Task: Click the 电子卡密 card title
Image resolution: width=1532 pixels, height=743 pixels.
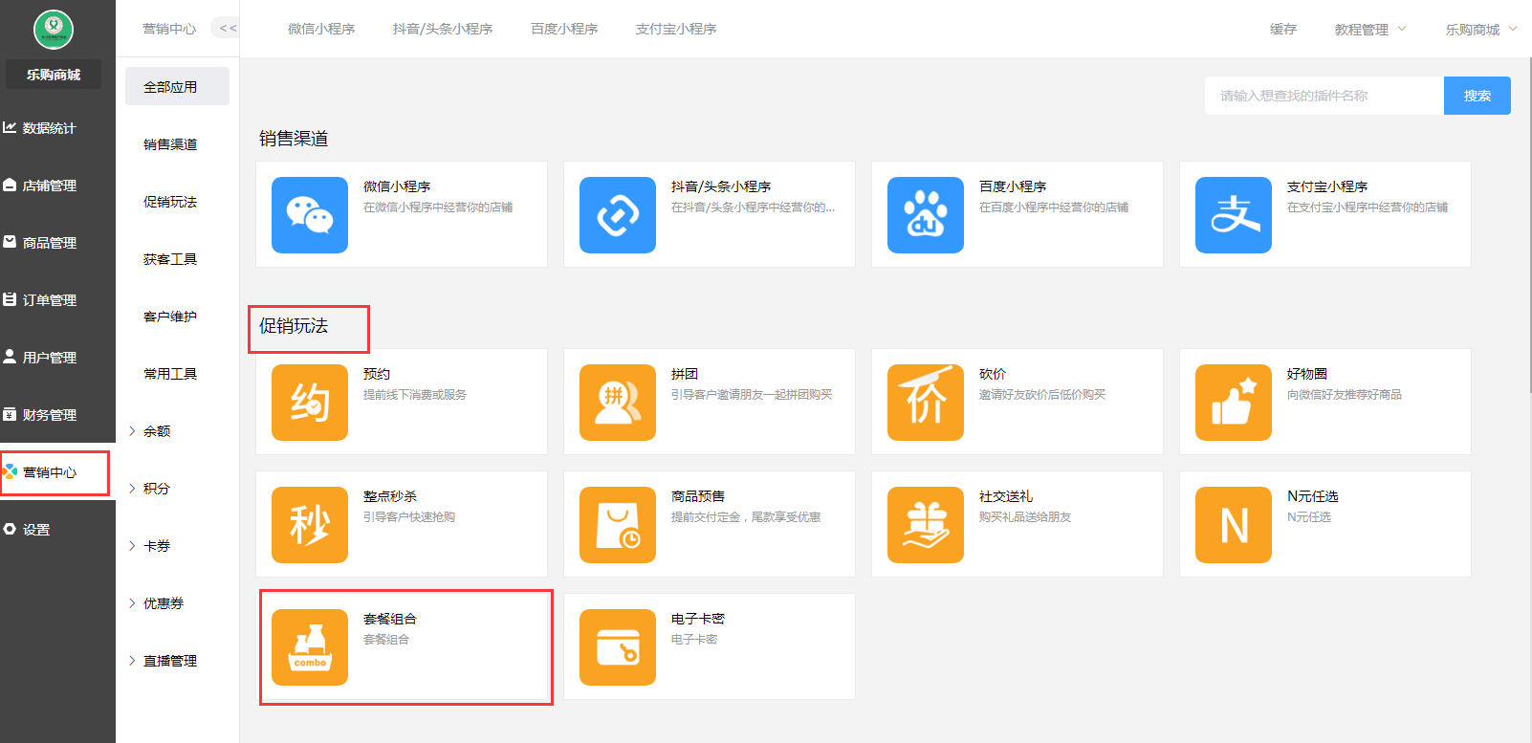Action: pyautogui.click(x=698, y=619)
